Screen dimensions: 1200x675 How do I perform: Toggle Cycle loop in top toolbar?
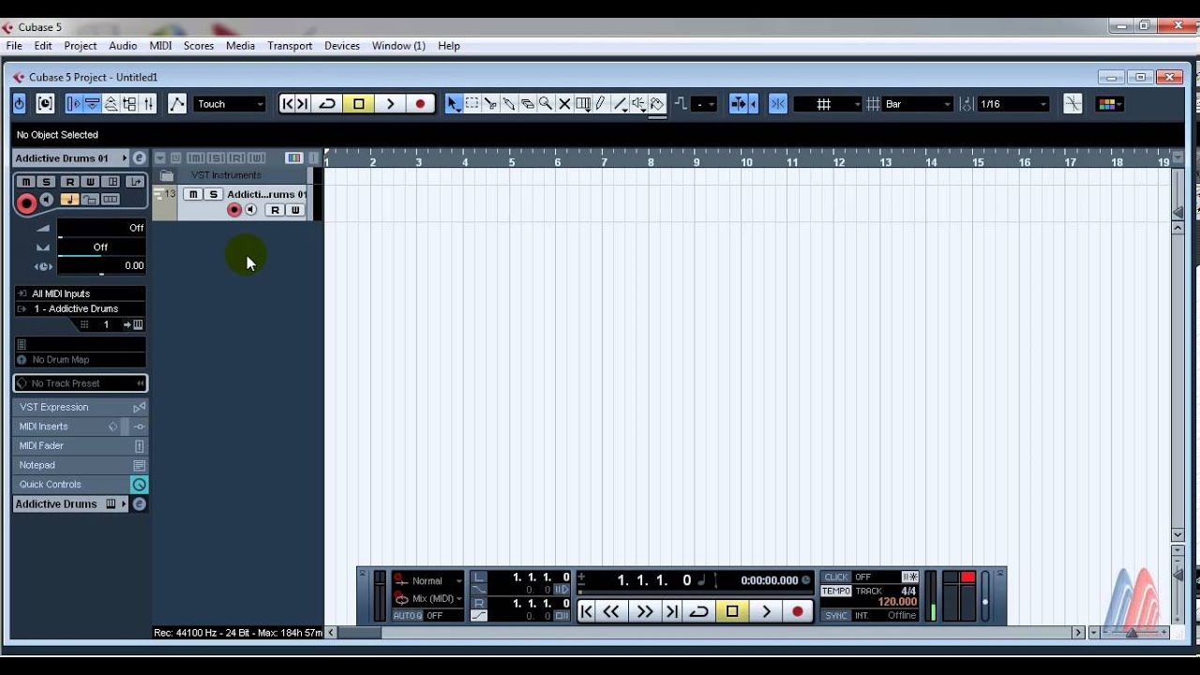(x=327, y=104)
